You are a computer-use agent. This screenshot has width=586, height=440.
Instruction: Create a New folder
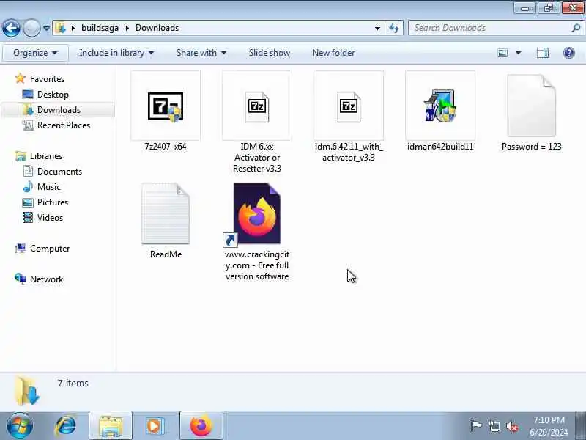point(333,53)
